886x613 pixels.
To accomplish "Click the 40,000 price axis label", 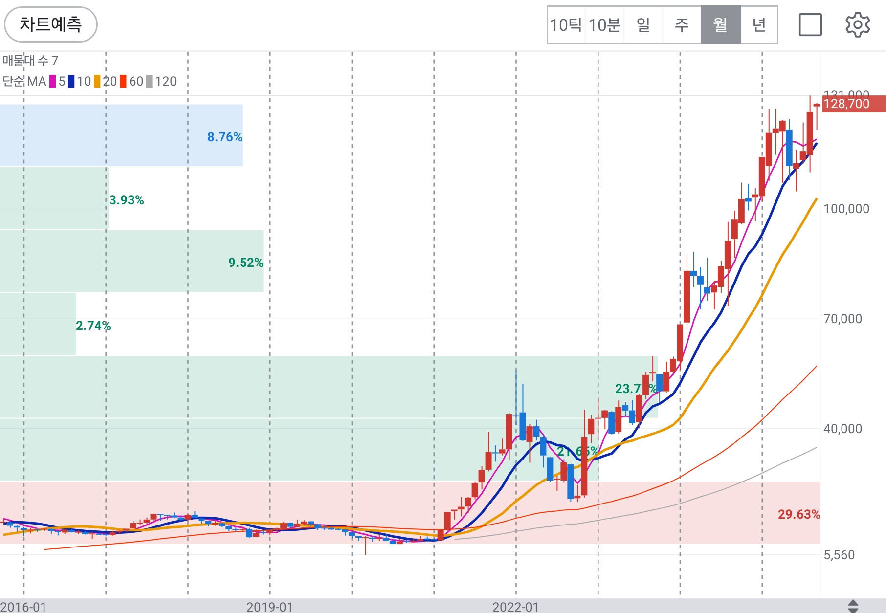I will pyautogui.click(x=842, y=429).
